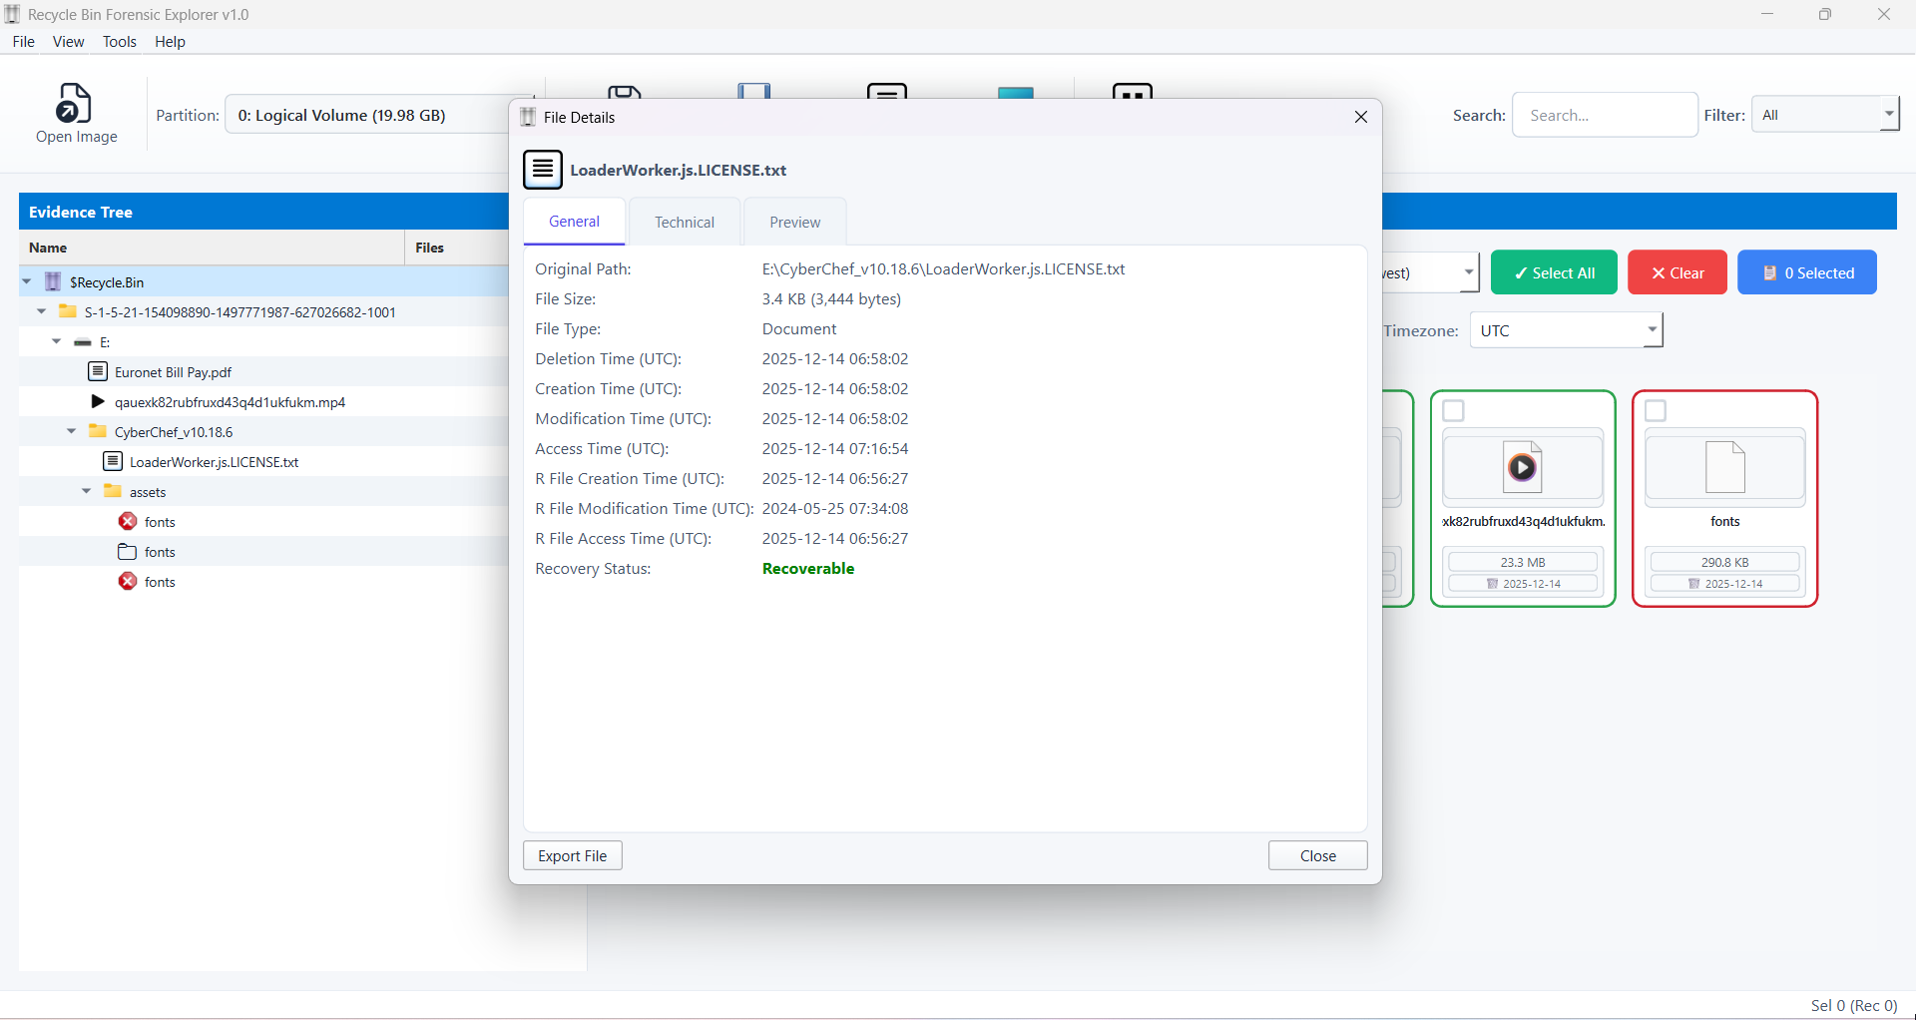The width and height of the screenshot is (1916, 1020).
Task: Click the PDF icon beside Euronet Bill Pay.pdf
Action: 98,371
